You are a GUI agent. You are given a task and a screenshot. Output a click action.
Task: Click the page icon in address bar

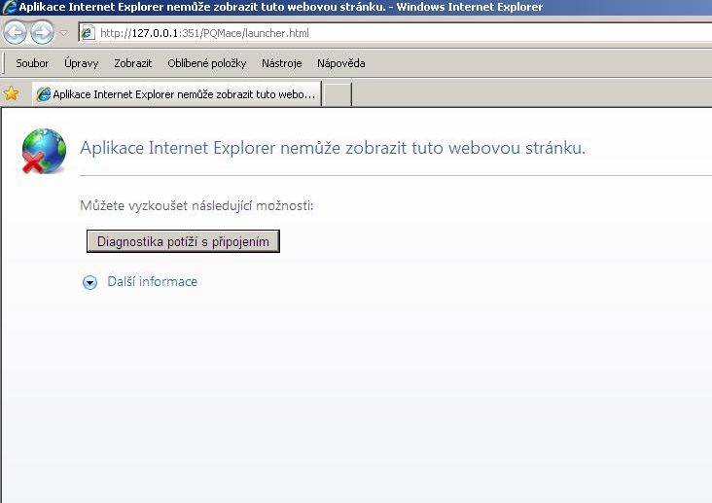coord(87,33)
